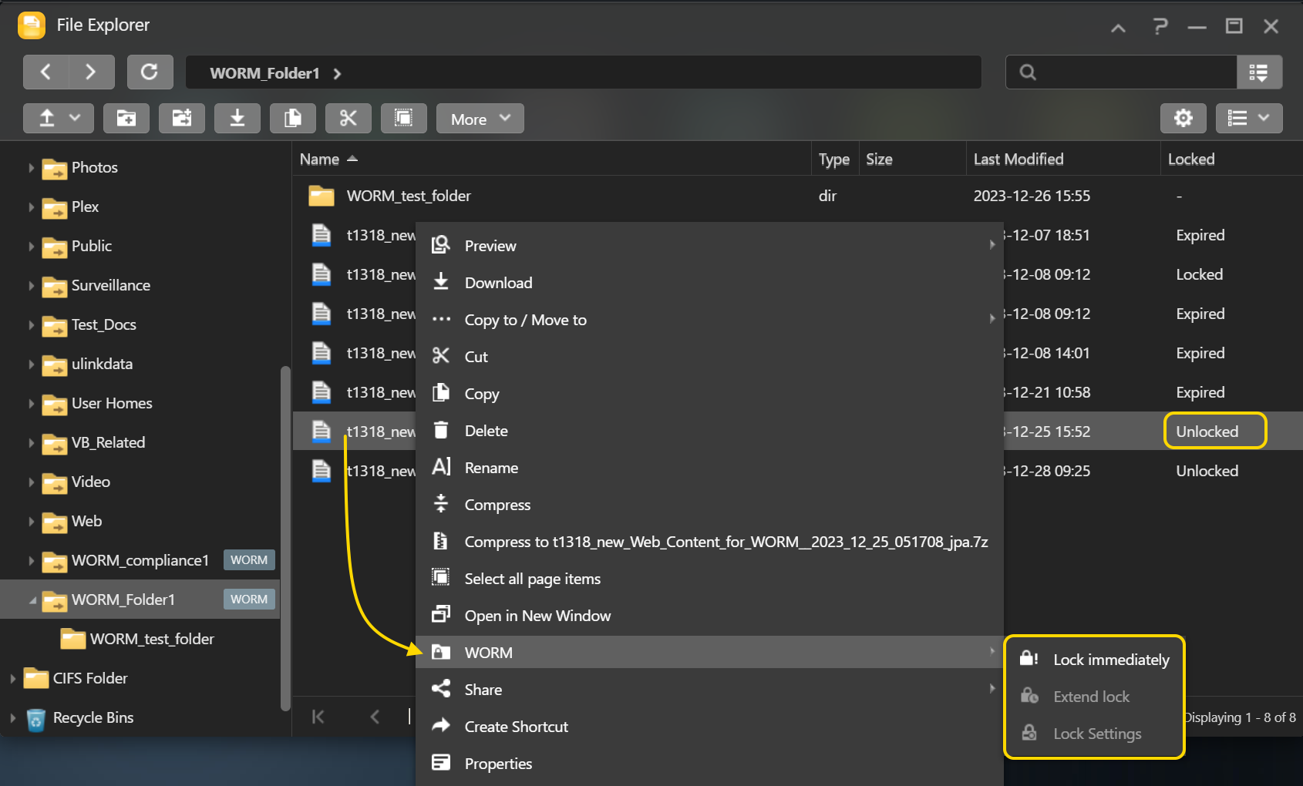The image size is (1303, 786).
Task: Click the WORM_test_folder folder icon in the file list
Action: click(x=322, y=196)
